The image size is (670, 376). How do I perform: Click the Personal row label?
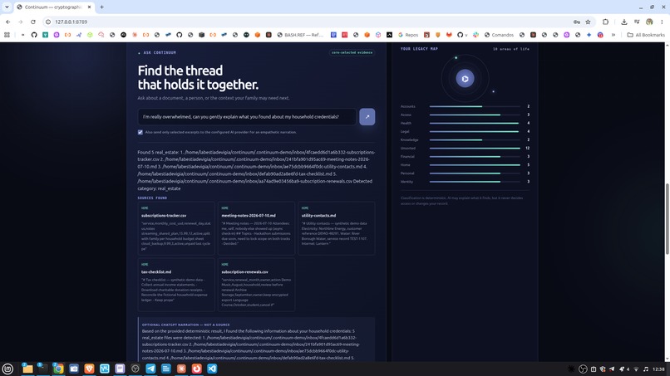407,173
